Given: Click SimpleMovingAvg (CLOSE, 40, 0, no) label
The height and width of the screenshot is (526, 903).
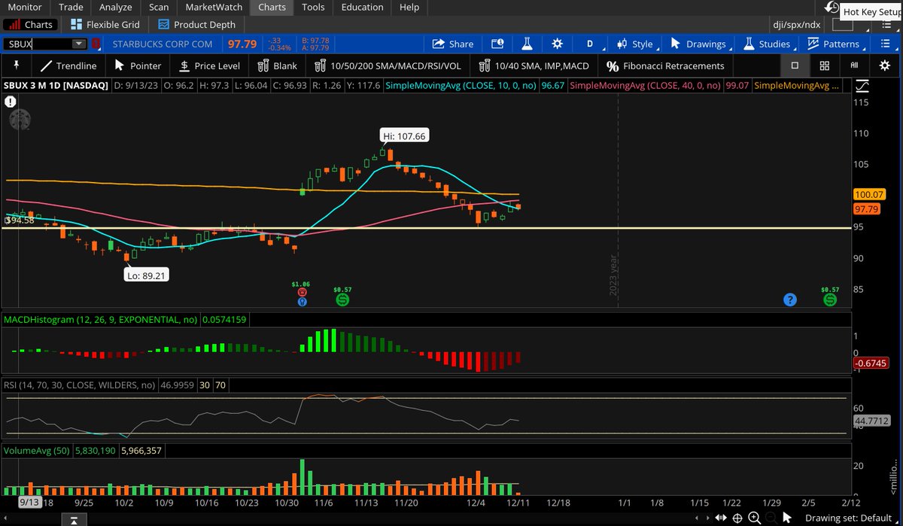Looking at the screenshot, I should (x=645, y=87).
